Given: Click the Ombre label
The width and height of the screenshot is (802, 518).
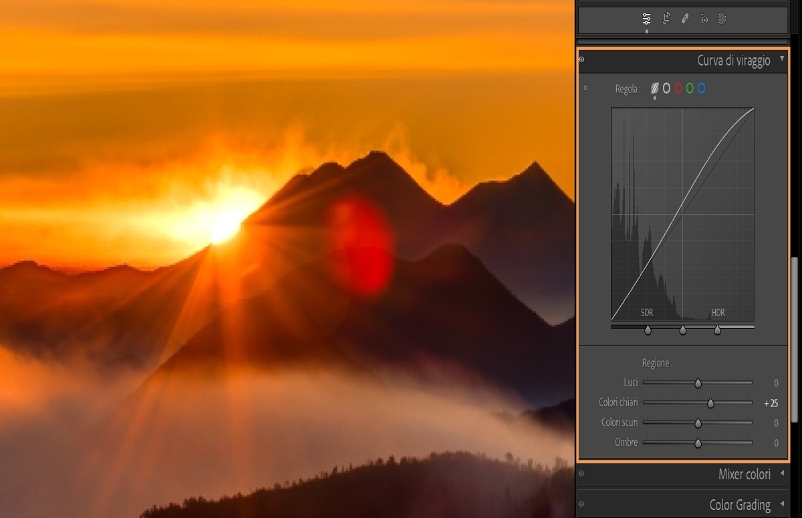Looking at the screenshot, I should coord(626,442).
